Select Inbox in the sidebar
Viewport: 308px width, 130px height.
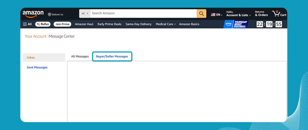pyautogui.click(x=31, y=58)
